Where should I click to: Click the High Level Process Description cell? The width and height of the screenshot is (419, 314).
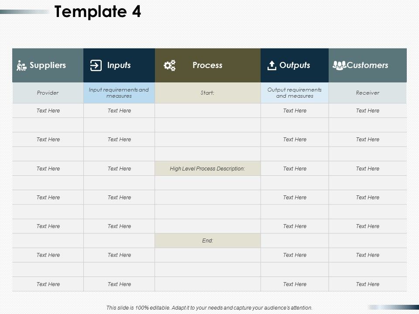[x=208, y=169]
